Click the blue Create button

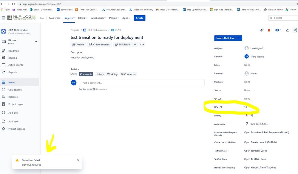tap(140, 18)
